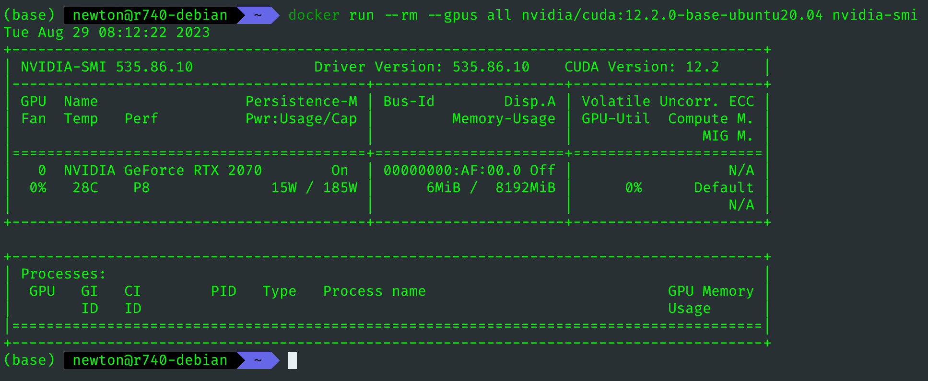
Task: Click the 'Type' column header
Action: [280, 291]
